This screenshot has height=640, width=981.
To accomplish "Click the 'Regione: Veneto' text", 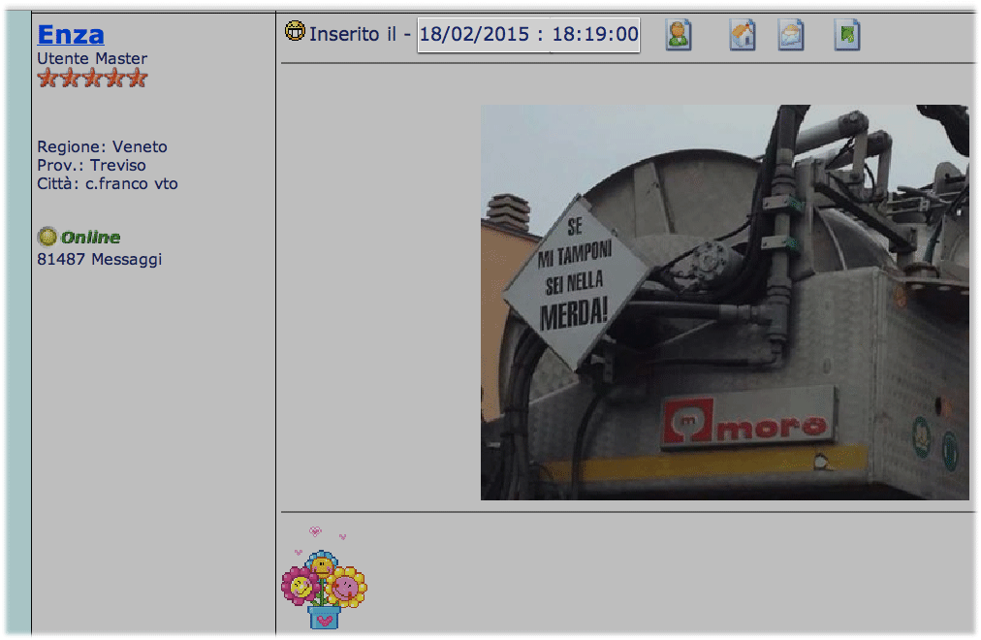I will (x=102, y=147).
